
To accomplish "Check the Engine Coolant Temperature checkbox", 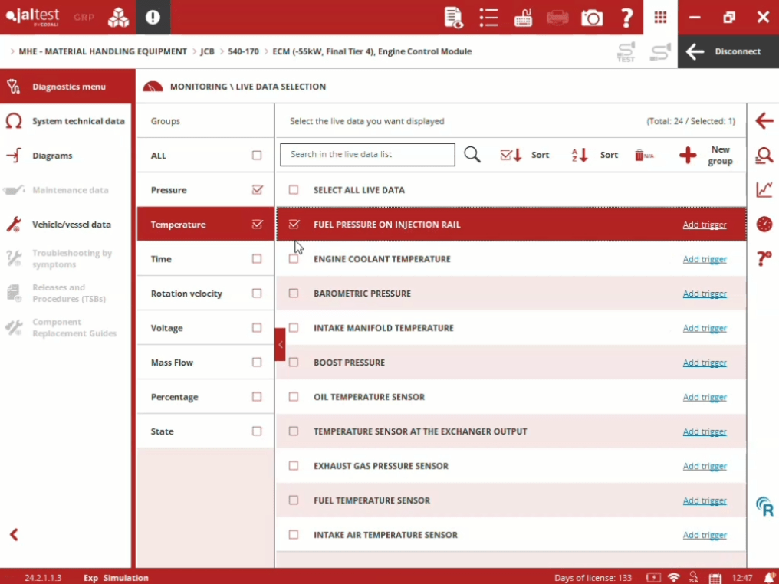I will 294,259.
